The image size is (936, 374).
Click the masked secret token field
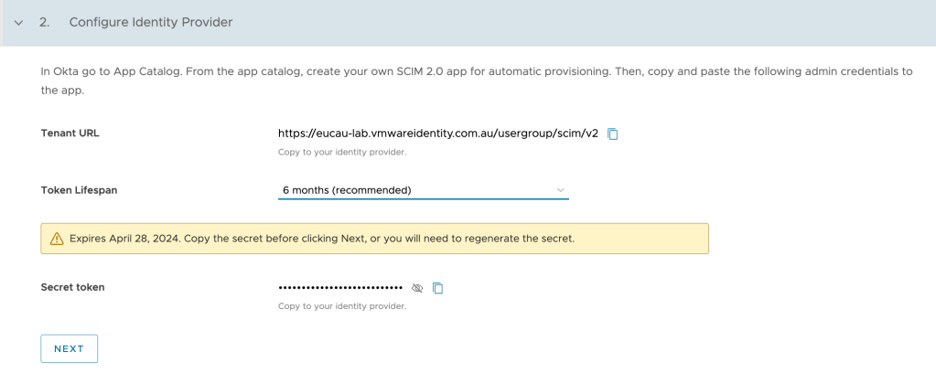[x=340, y=287]
